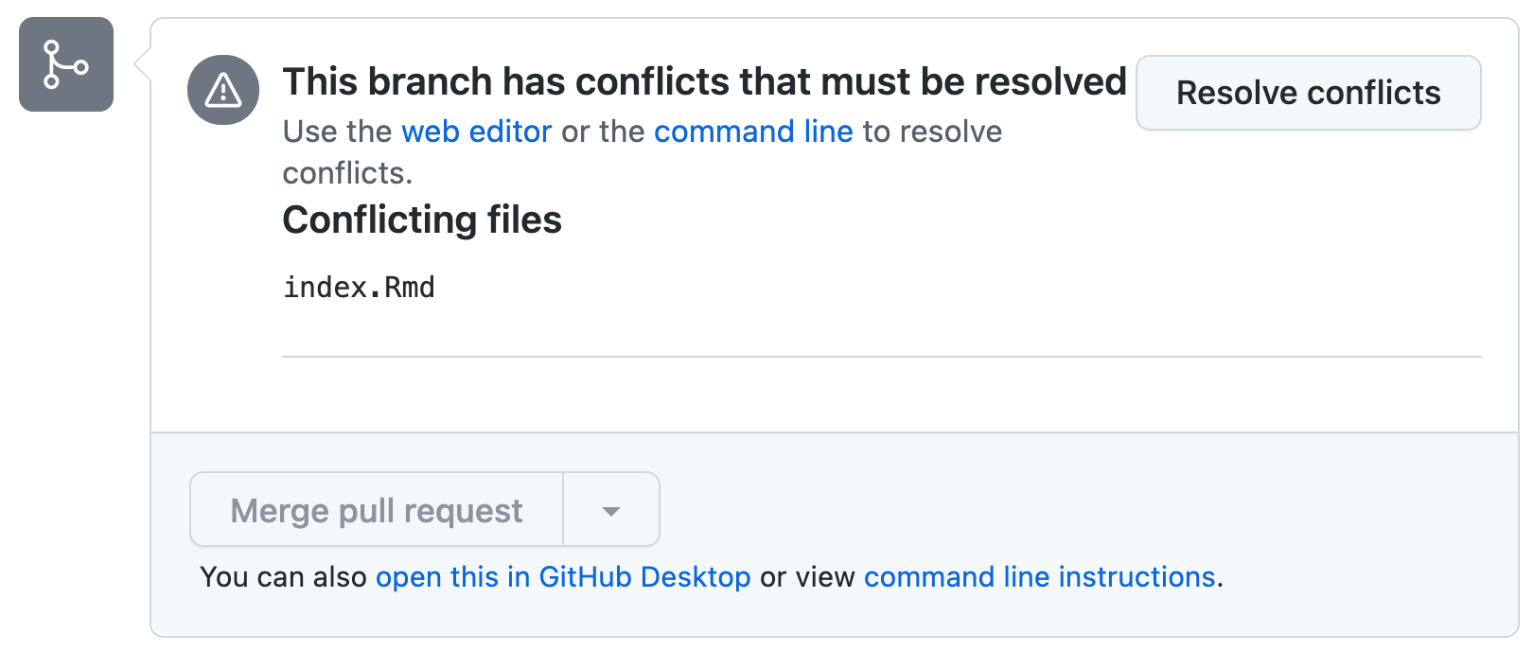Click the branch has conflicts heading
Screen dimensions: 1533x651
(704, 82)
